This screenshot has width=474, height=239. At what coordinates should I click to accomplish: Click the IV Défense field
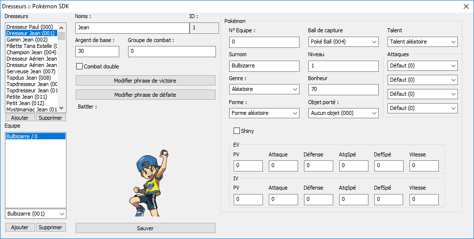coord(318,199)
